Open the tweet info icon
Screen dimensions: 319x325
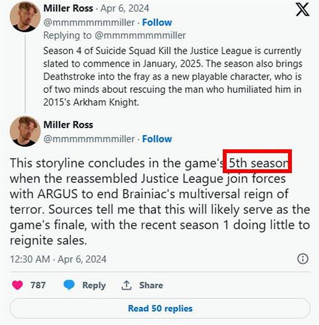(x=303, y=259)
